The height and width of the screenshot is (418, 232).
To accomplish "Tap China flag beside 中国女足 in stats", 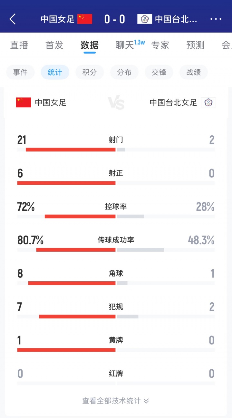I will 24,102.
